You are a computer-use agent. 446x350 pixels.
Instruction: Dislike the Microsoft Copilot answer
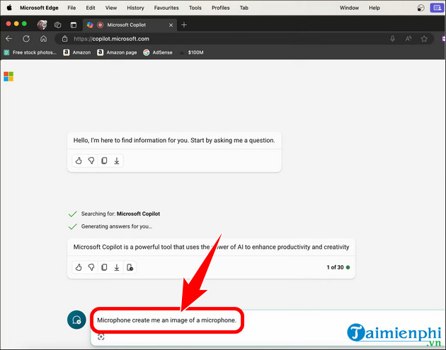[x=91, y=267]
